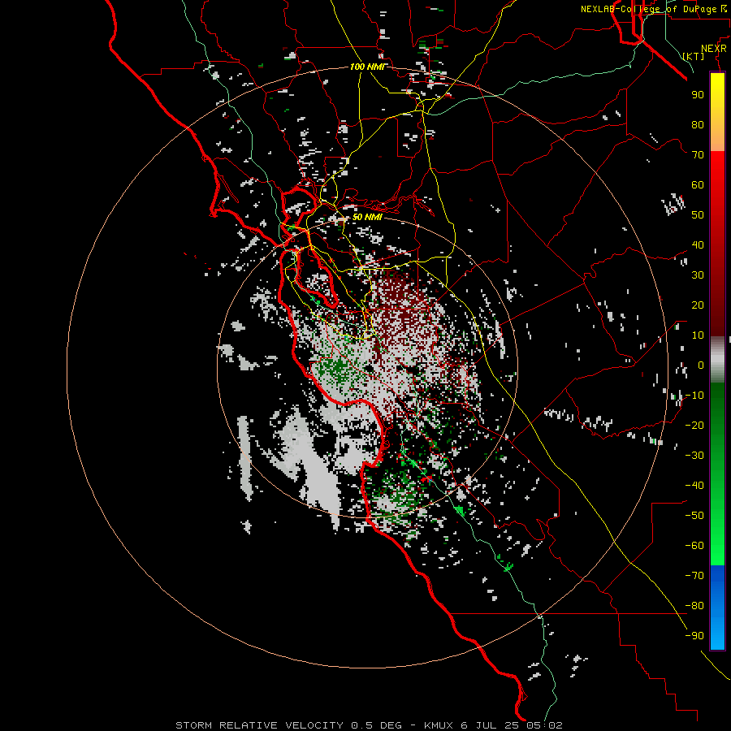Click the 50 NMI range ring label
The width and height of the screenshot is (731, 731).
click(x=367, y=217)
